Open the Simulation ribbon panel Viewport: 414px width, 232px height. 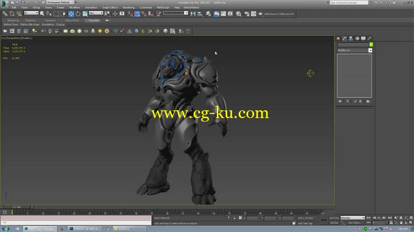[x=48, y=24]
